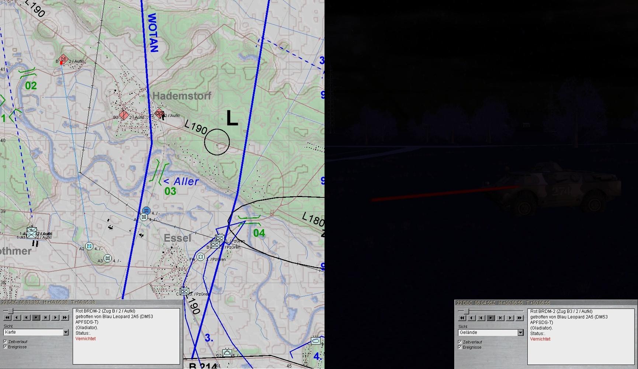638x369 pixels.
Task: Toggle Zeitverlauf checkbox in the right panel
Action: pos(460,342)
